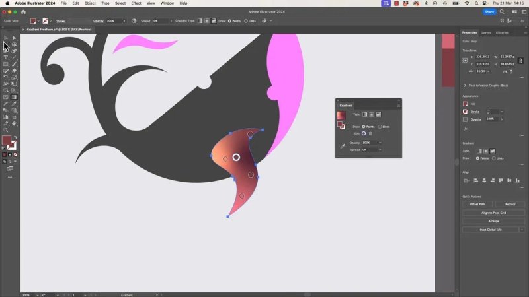
Task: Open fill color dropdown in control bar
Action: point(38,21)
